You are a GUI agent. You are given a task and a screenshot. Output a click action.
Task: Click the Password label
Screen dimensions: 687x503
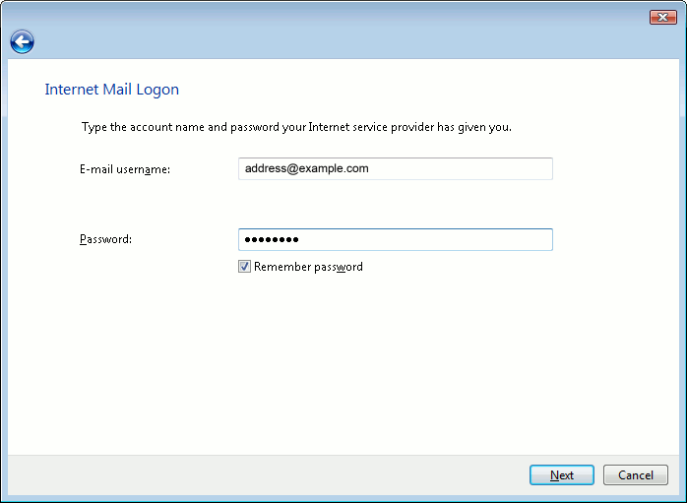tap(105, 239)
